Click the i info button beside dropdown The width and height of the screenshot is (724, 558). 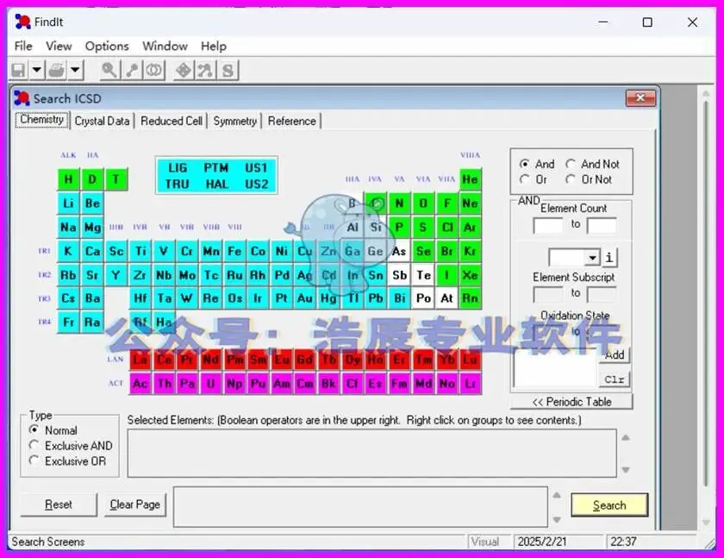click(x=609, y=257)
